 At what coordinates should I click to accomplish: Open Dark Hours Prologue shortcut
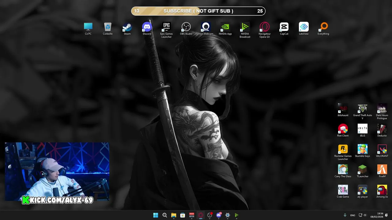point(382,112)
